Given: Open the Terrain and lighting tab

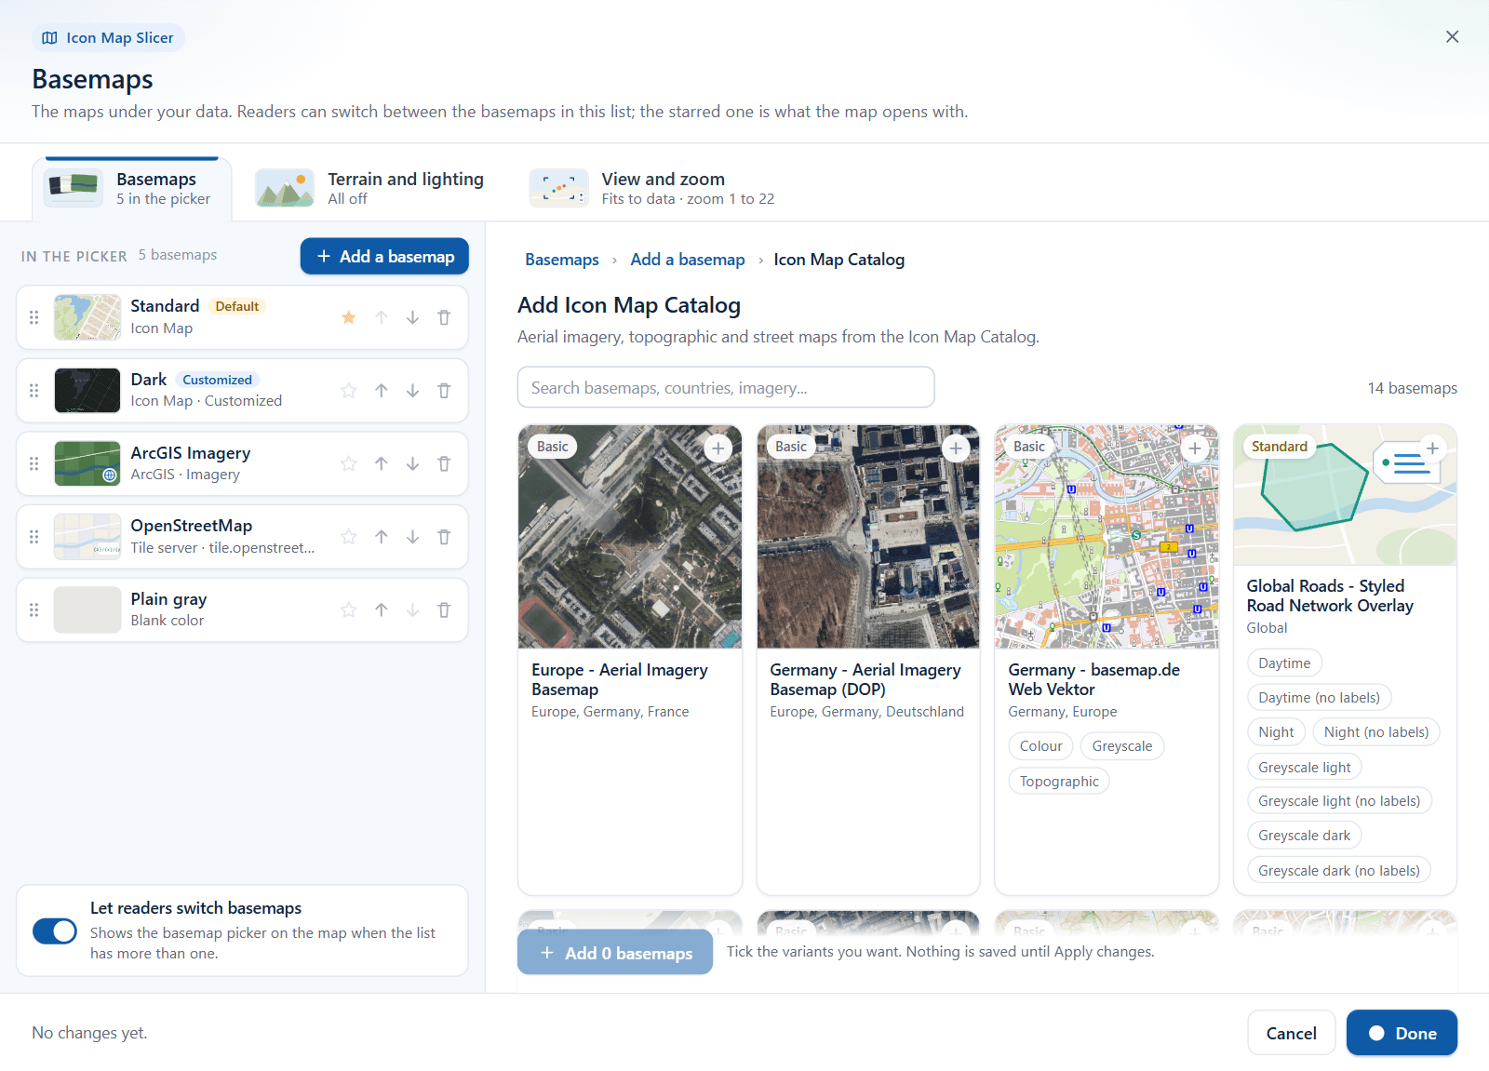Looking at the screenshot, I should point(370,189).
